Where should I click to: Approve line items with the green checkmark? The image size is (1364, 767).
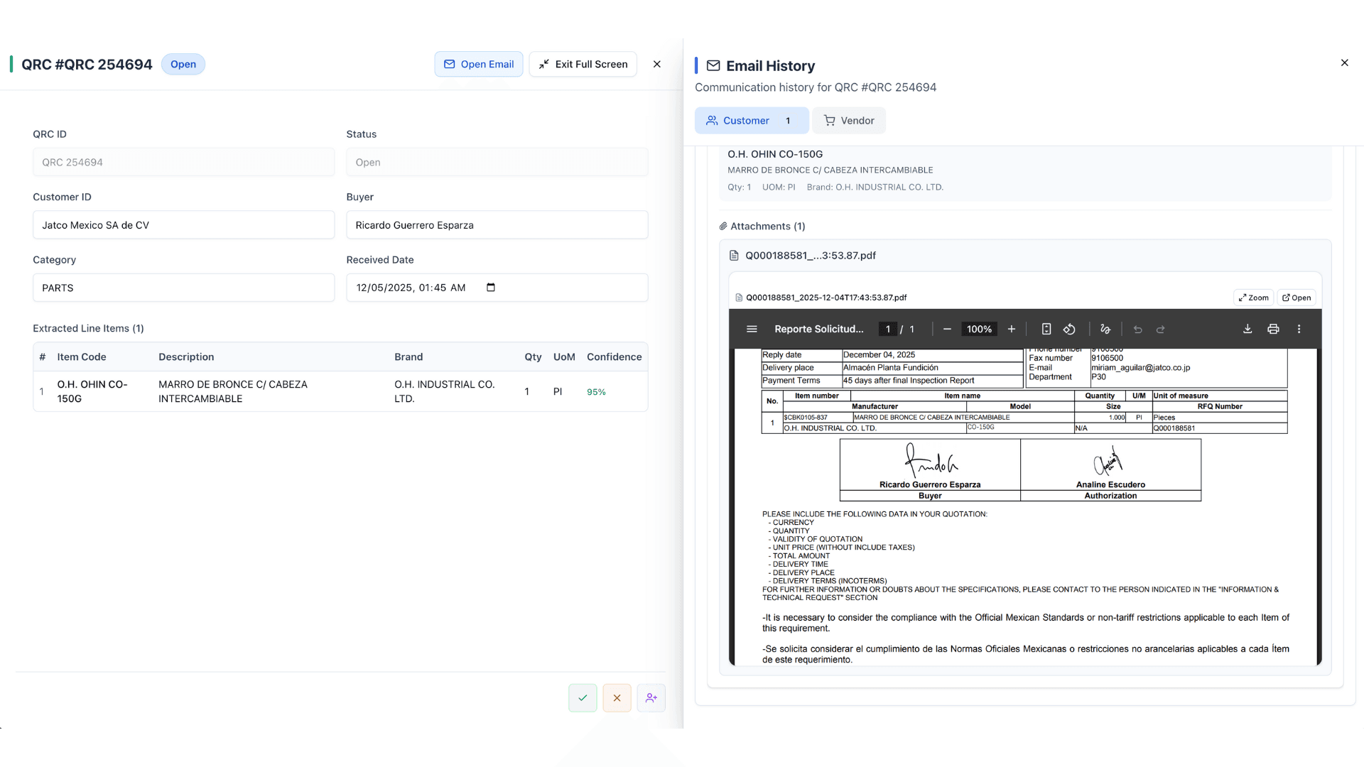pos(583,697)
